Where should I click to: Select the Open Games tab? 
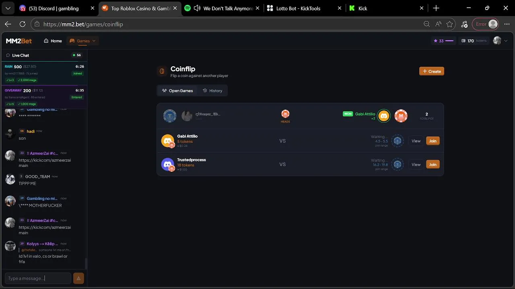coord(177,91)
